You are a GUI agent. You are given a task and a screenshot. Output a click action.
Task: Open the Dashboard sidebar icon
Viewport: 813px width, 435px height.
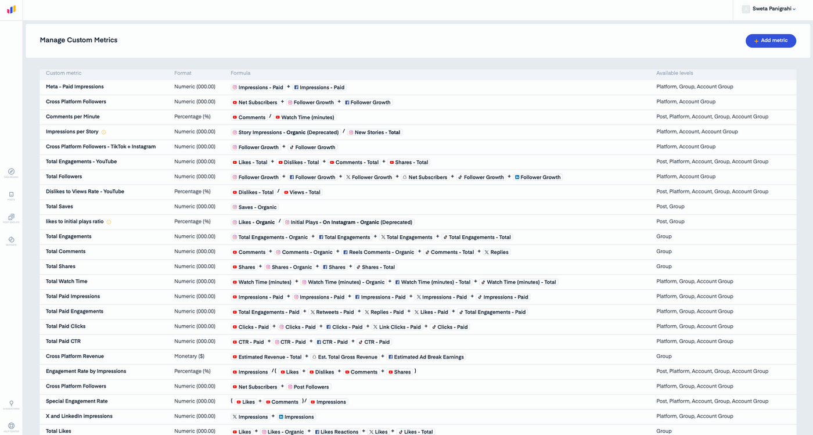coord(11,172)
